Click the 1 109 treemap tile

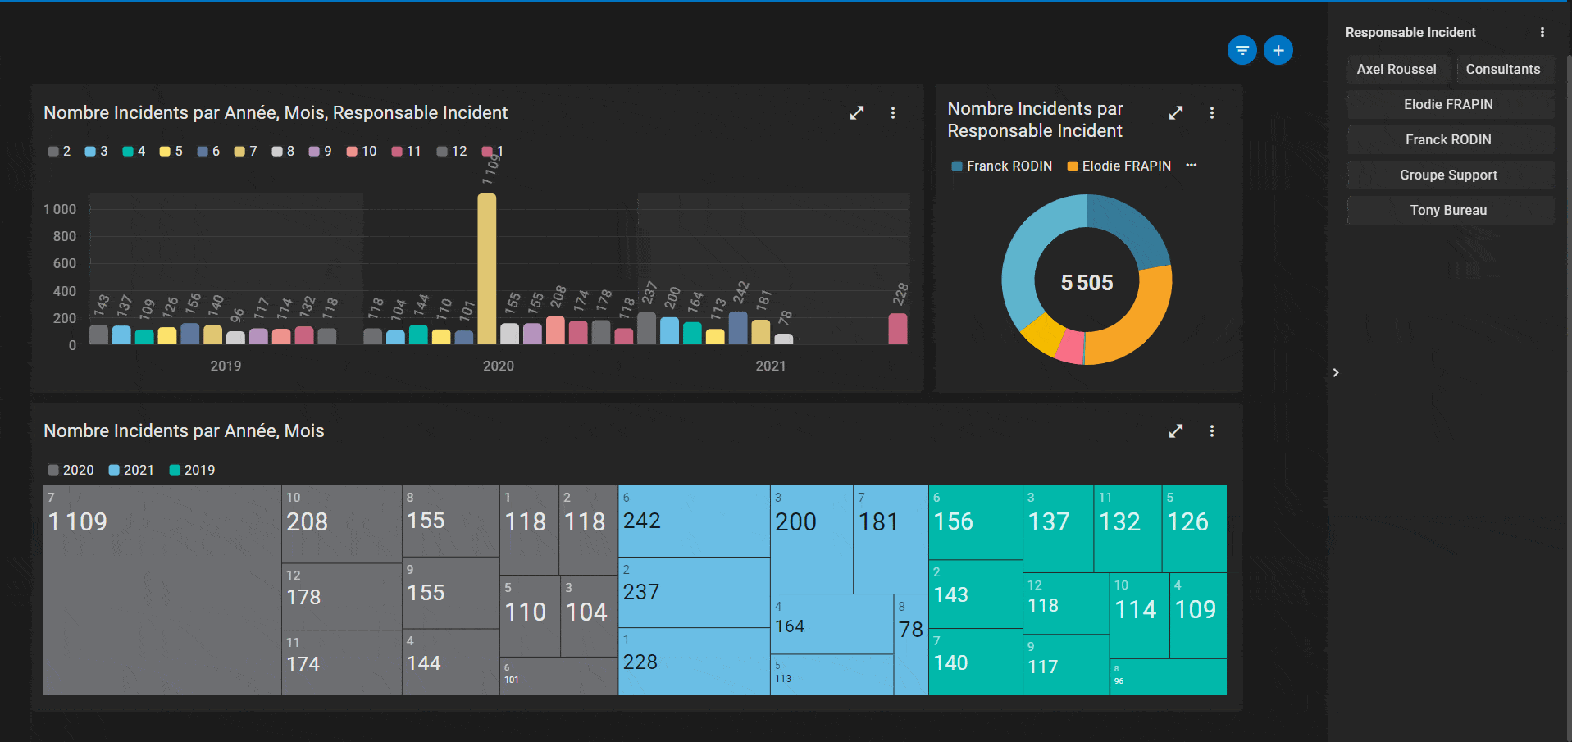click(x=162, y=590)
